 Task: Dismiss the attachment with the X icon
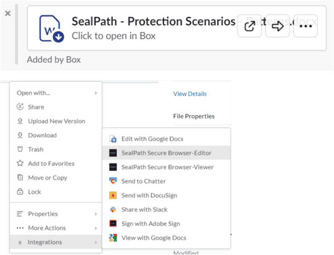pyautogui.click(x=7, y=14)
